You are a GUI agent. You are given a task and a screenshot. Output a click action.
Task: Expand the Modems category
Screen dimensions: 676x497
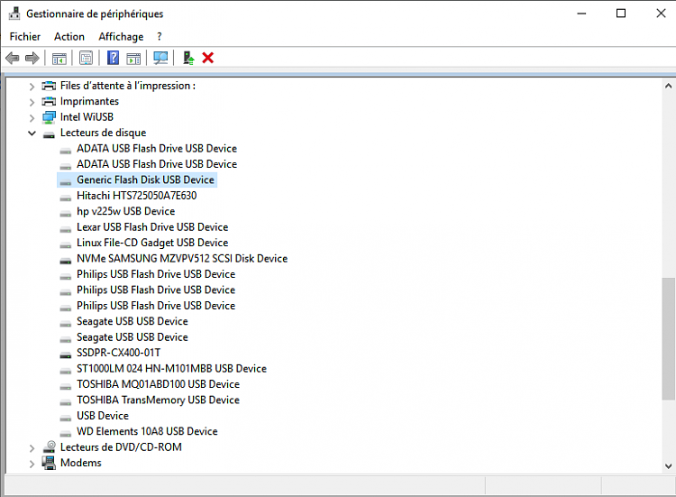tap(32, 463)
